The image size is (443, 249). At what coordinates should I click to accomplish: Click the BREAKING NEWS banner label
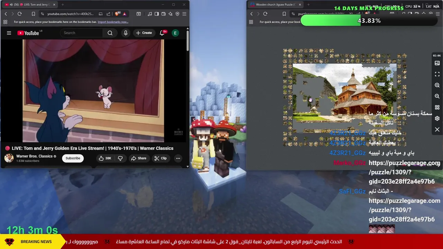click(x=36, y=242)
